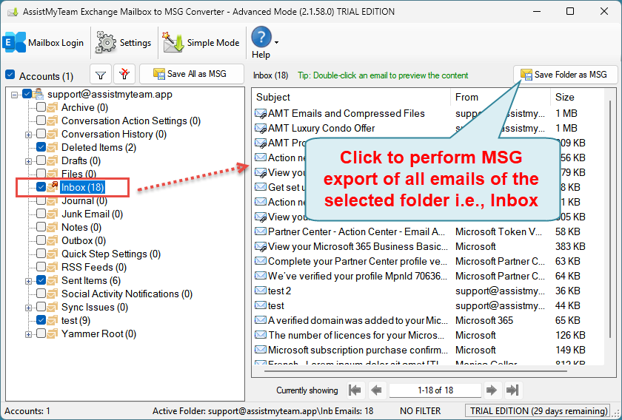Uncheck the test (9) folder checkbox
622x420 pixels.
(x=41, y=319)
